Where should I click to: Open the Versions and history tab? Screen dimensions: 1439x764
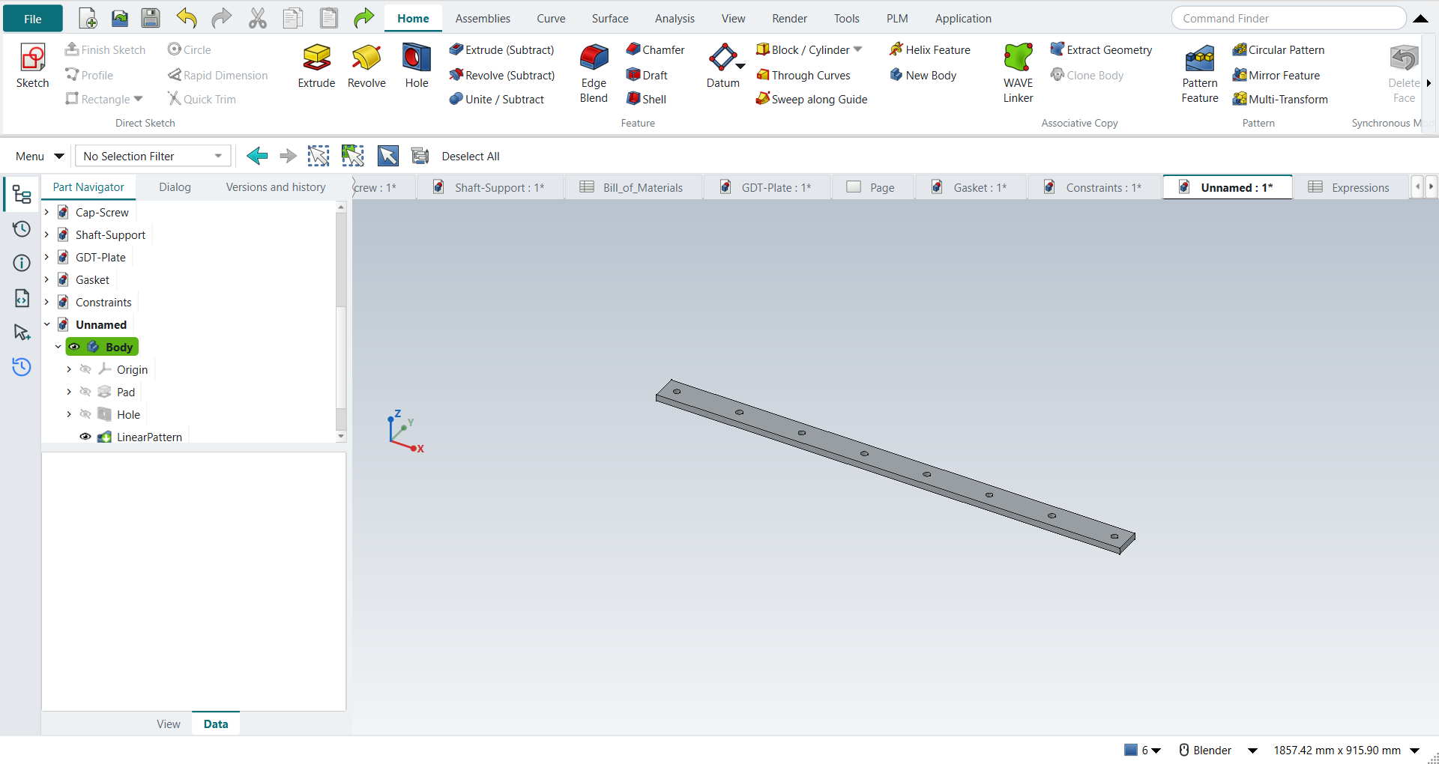coord(276,187)
